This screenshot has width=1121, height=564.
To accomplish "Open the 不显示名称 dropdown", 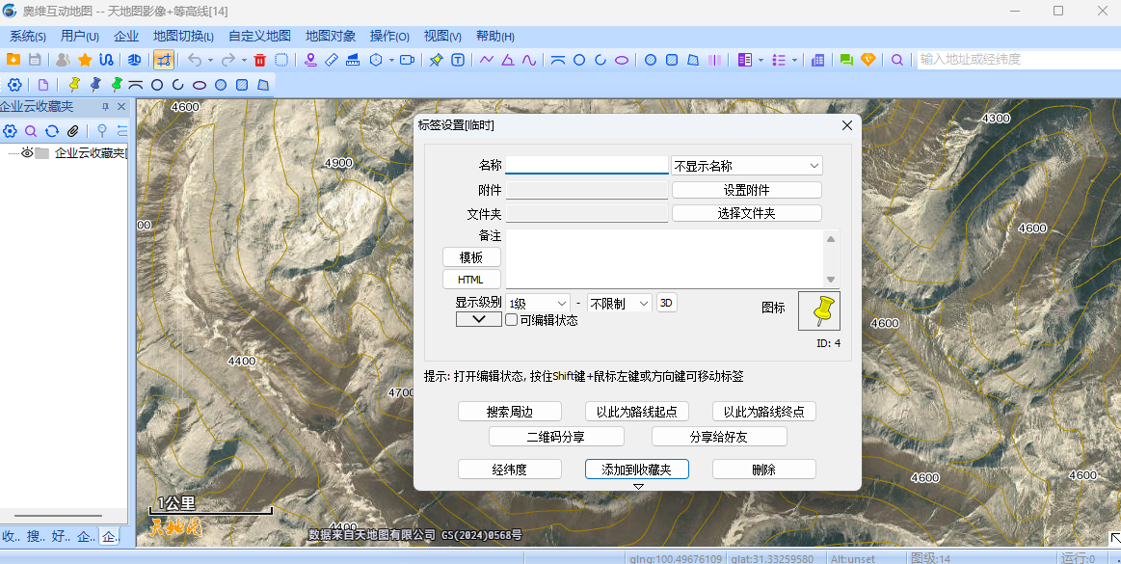I will coord(746,165).
